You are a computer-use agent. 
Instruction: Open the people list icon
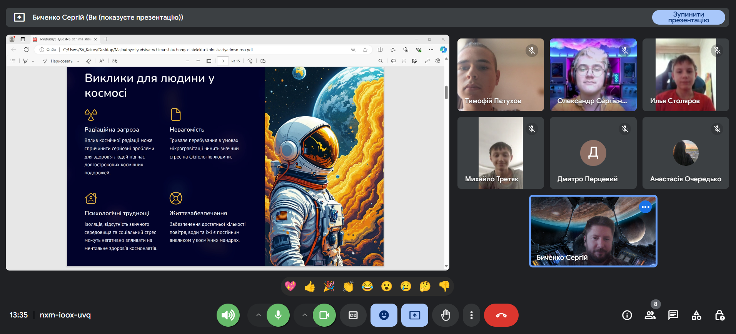point(650,315)
